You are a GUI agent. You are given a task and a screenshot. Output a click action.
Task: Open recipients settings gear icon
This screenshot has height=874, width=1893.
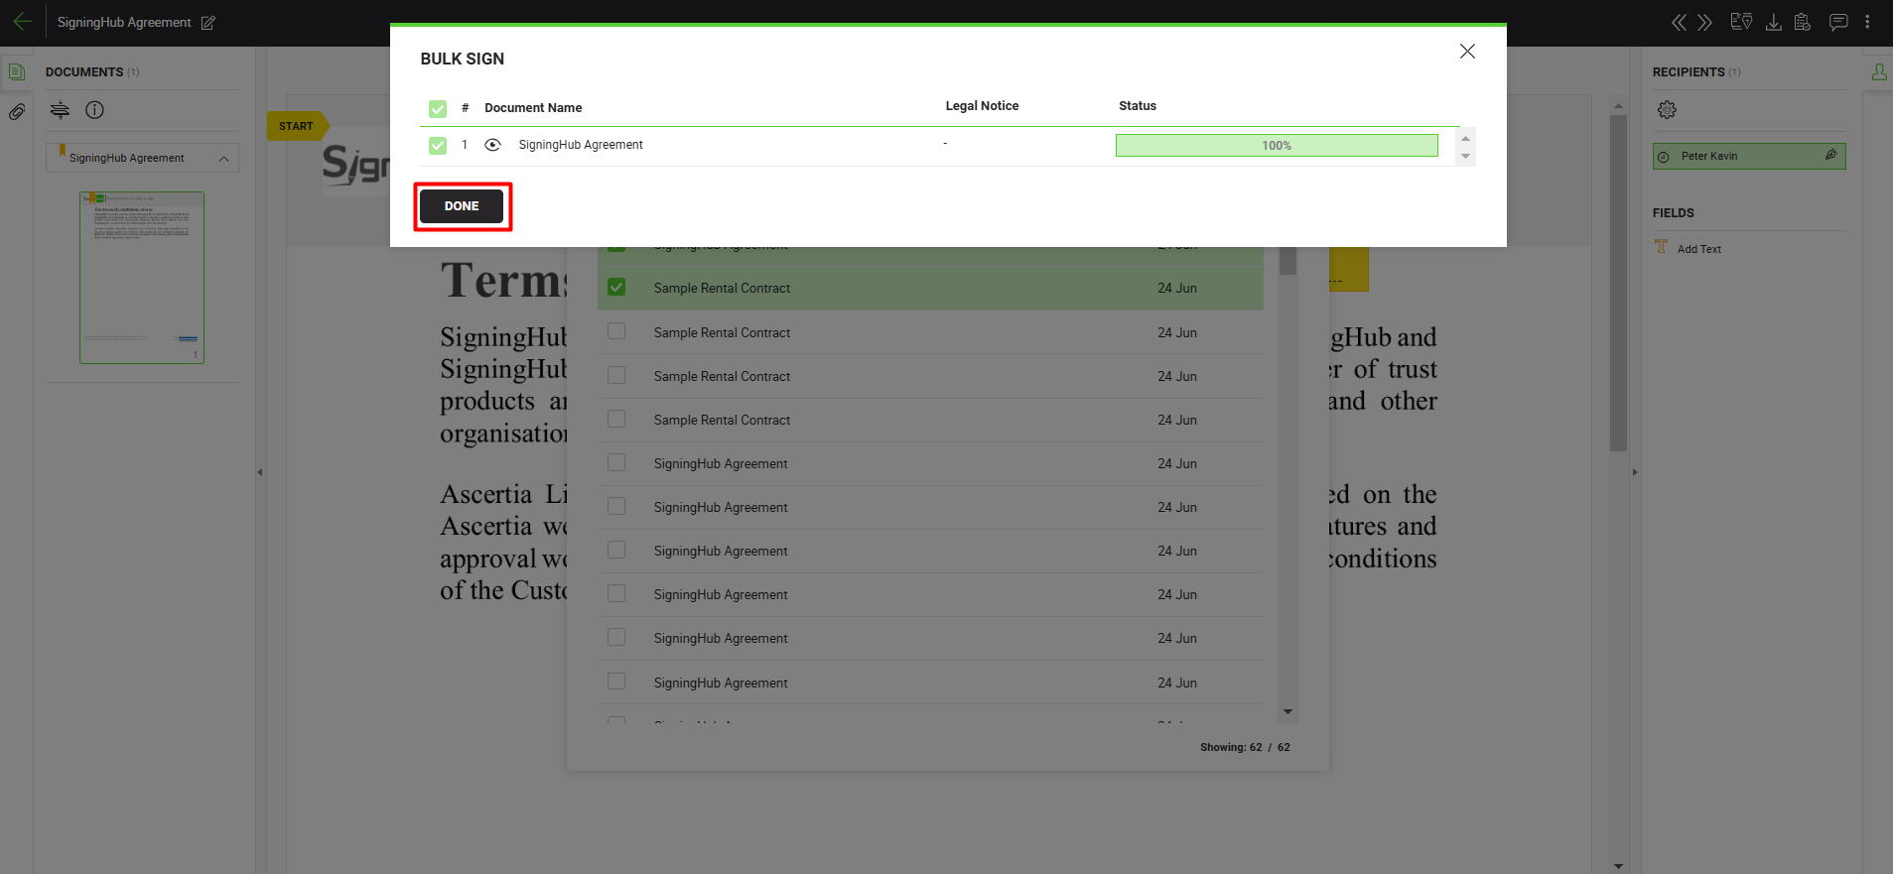pyautogui.click(x=1667, y=110)
